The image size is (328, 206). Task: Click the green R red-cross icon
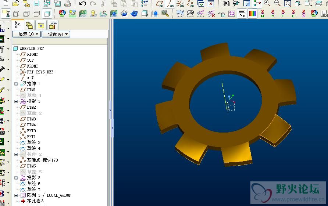coord(273,14)
